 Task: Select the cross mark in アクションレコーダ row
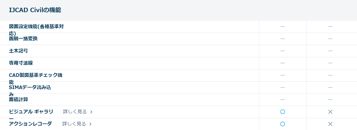point(330,124)
